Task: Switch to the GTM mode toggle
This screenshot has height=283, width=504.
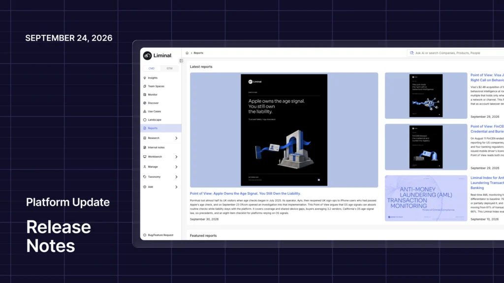Action: point(169,68)
